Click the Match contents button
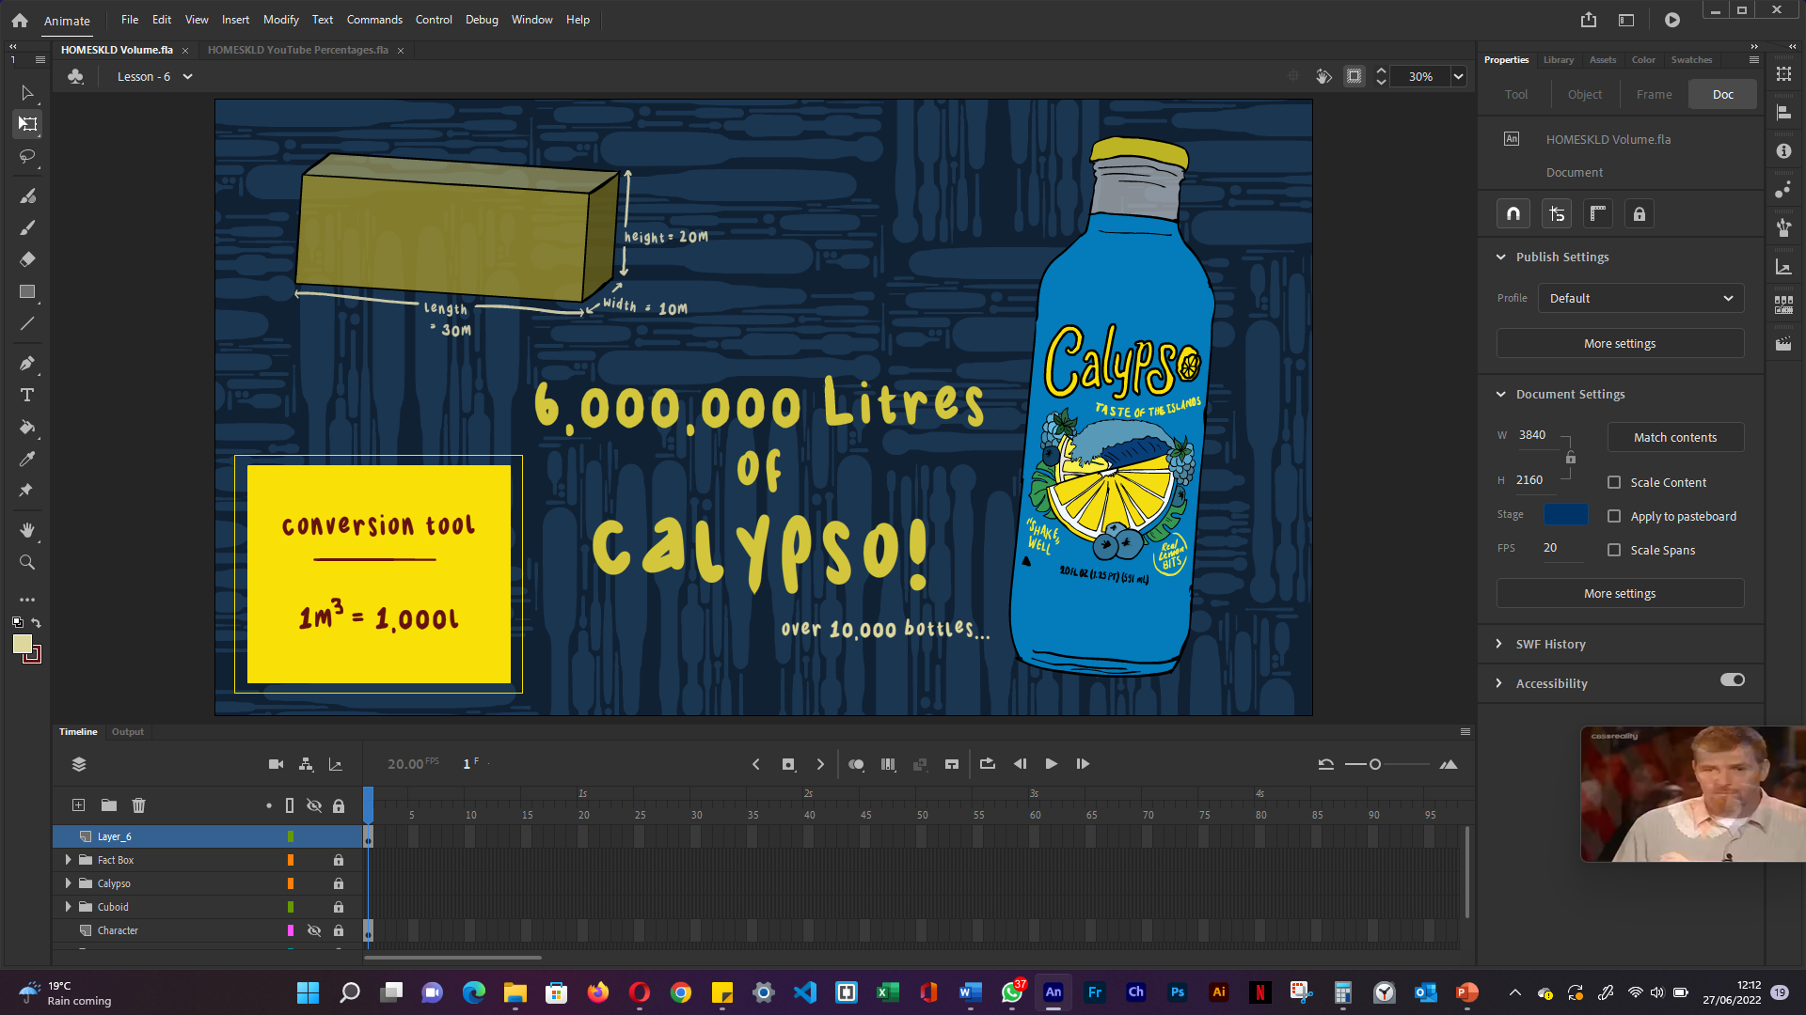The height and width of the screenshot is (1015, 1806). [x=1675, y=437]
